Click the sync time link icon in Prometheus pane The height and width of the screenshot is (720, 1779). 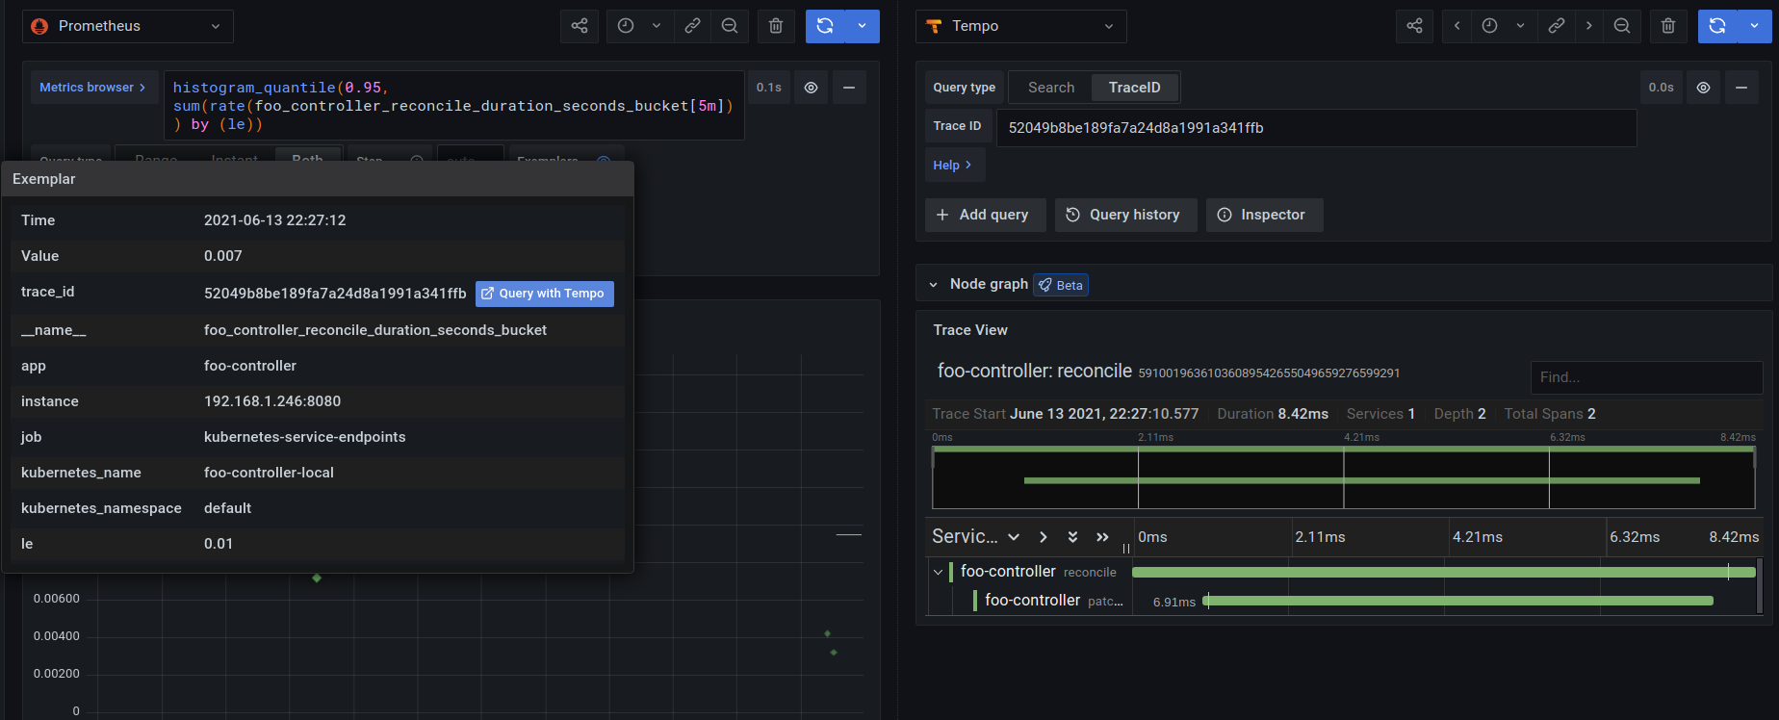(692, 26)
